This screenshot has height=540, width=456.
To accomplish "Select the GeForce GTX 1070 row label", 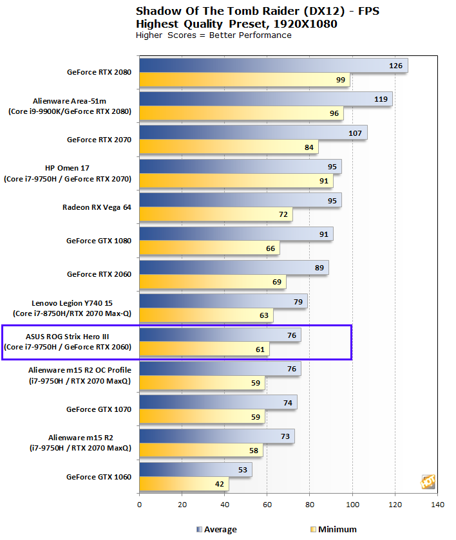I will (99, 409).
